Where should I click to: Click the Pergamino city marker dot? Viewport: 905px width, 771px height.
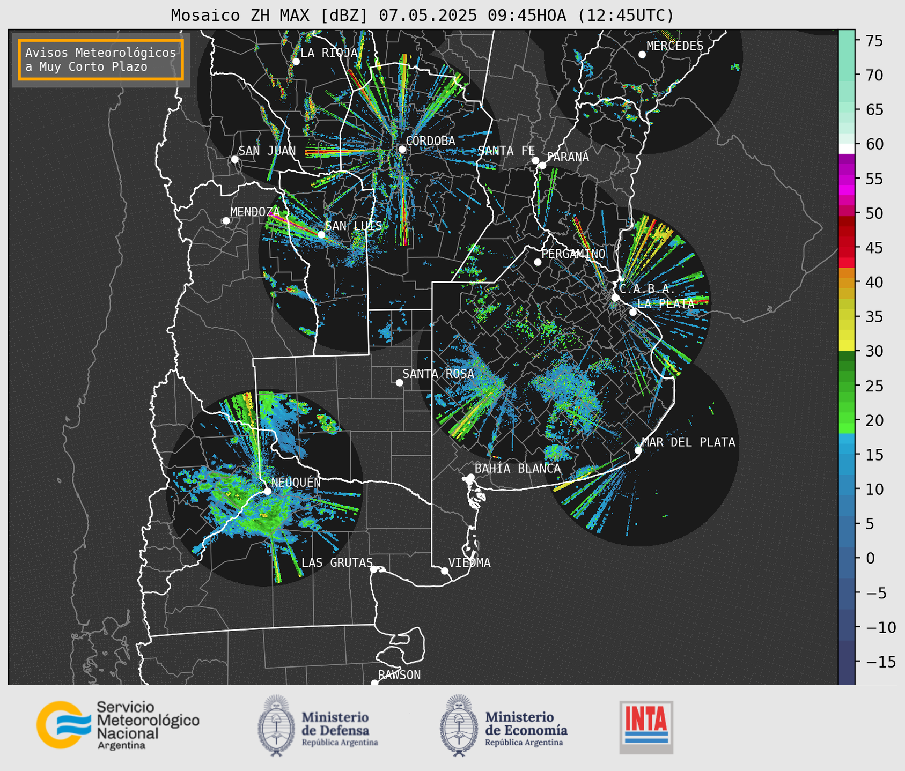(538, 262)
